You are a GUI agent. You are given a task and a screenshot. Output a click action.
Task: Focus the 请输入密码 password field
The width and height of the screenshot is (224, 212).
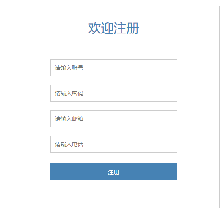click(x=113, y=93)
